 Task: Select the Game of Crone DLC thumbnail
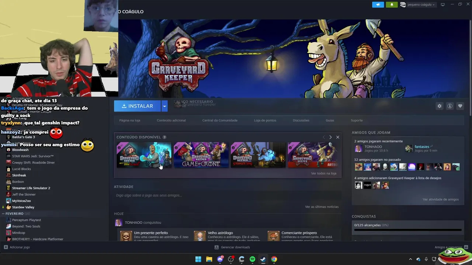coord(201,155)
